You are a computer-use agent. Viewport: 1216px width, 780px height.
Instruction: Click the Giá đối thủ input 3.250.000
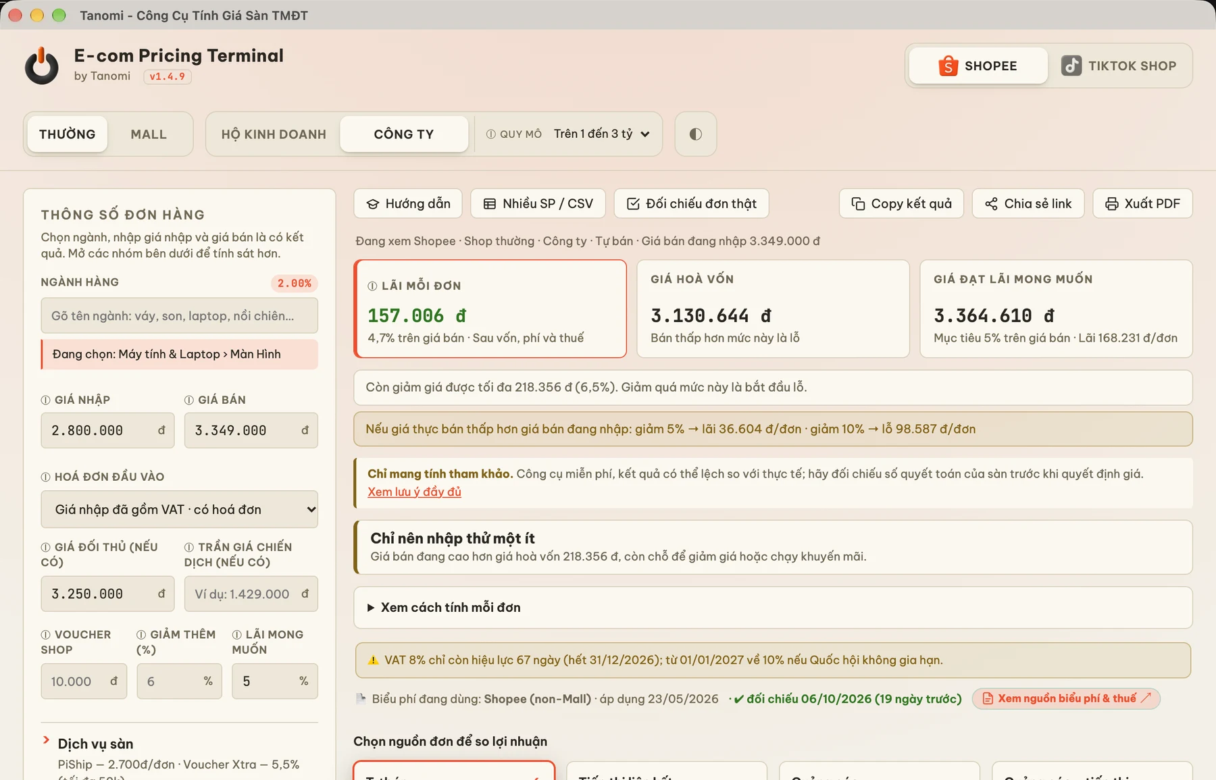(107, 594)
